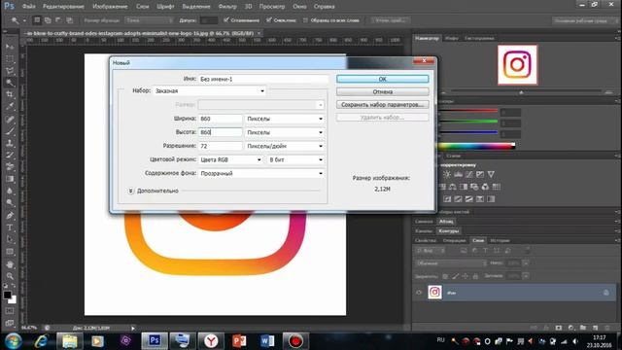Add an Invert adjustment layer
This screenshot has width=622, height=350.
pyautogui.click(x=447, y=198)
